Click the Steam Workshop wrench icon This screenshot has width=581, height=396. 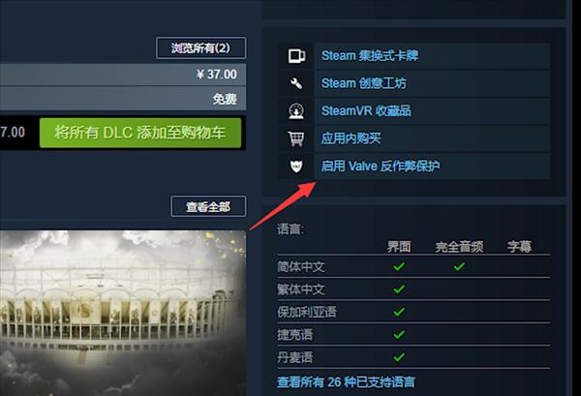pyautogui.click(x=296, y=83)
